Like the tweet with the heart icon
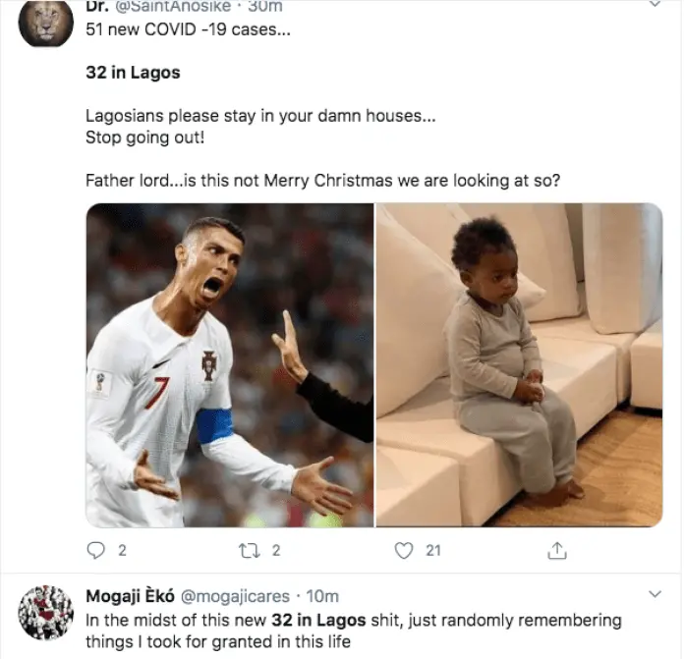The image size is (684, 659). (x=404, y=550)
